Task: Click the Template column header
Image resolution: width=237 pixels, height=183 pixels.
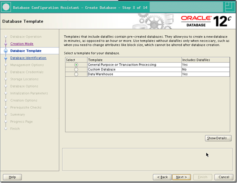Action: [134, 60]
